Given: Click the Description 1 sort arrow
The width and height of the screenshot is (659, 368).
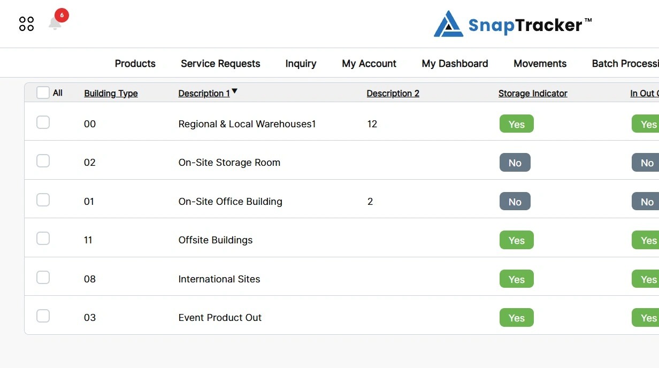Looking at the screenshot, I should 234,91.
